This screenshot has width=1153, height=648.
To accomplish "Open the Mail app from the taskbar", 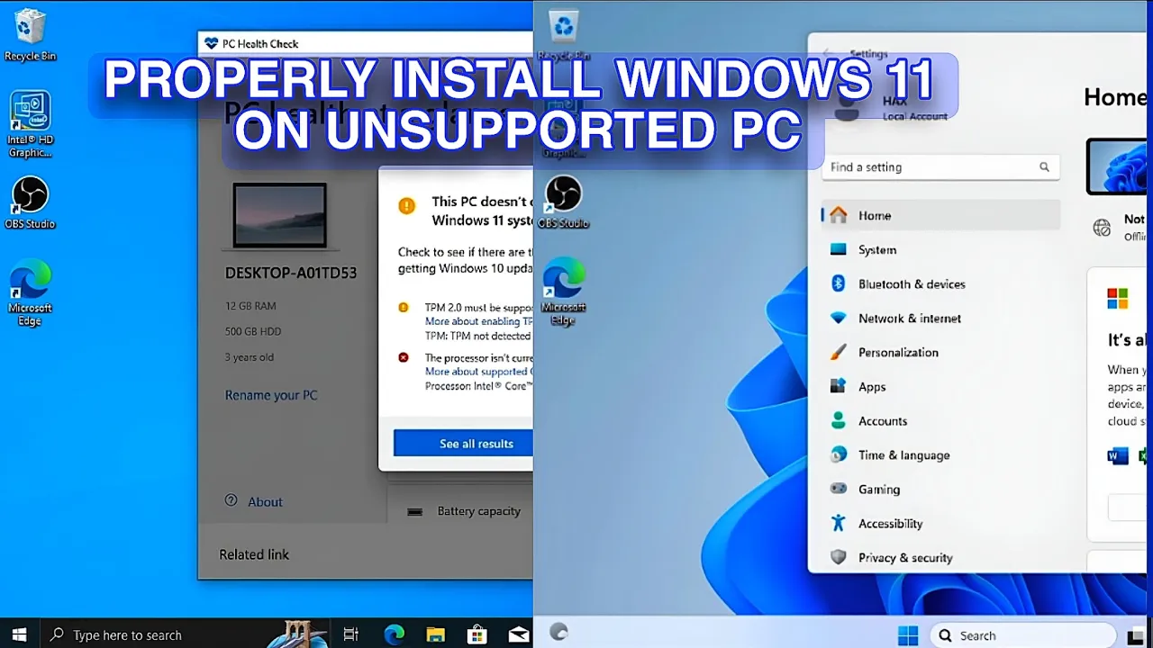I will (519, 634).
